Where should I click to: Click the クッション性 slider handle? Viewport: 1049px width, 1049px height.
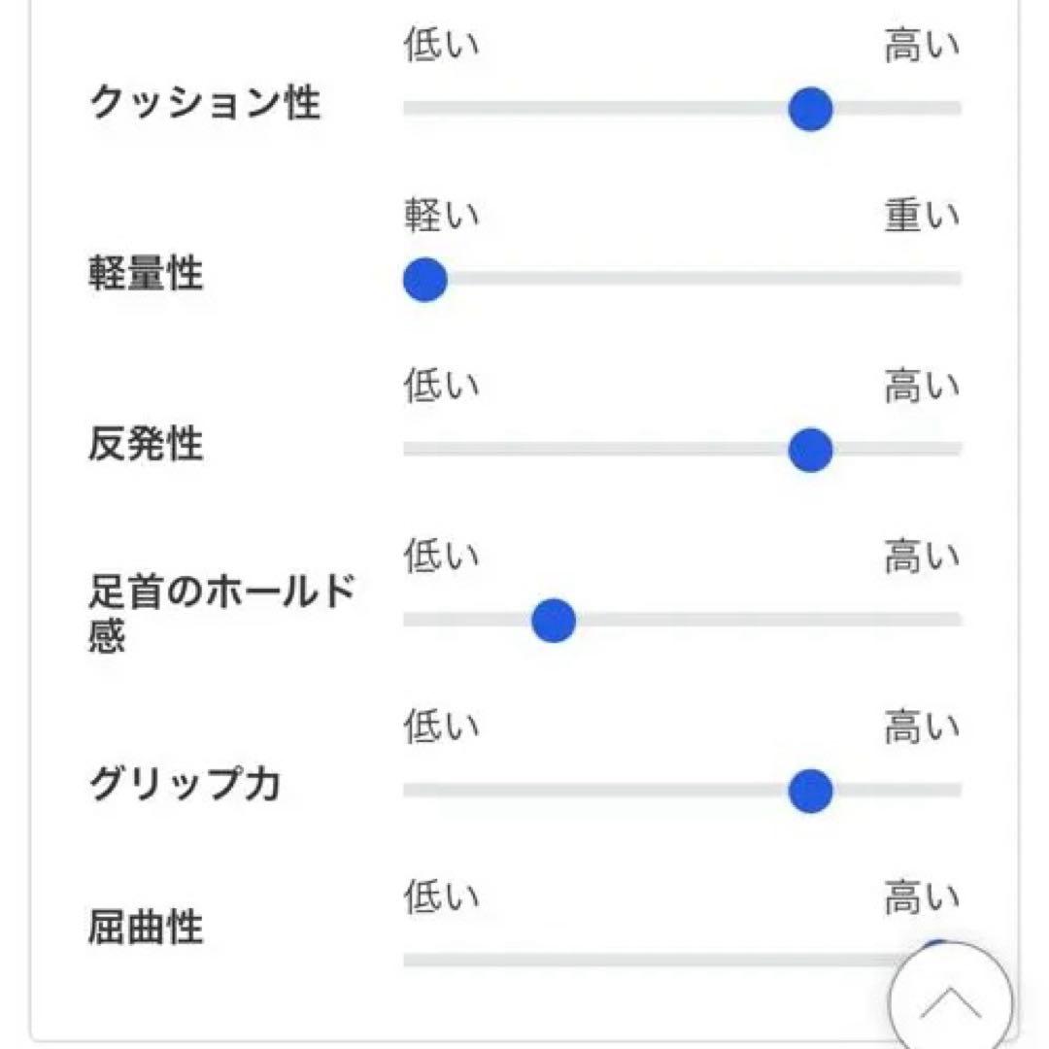810,108
